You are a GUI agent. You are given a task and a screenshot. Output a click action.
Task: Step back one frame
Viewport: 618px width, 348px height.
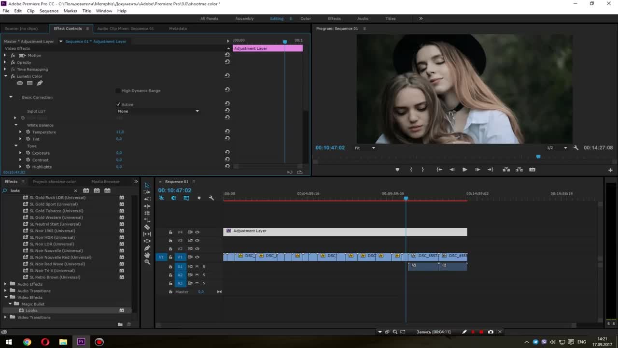(x=452, y=170)
